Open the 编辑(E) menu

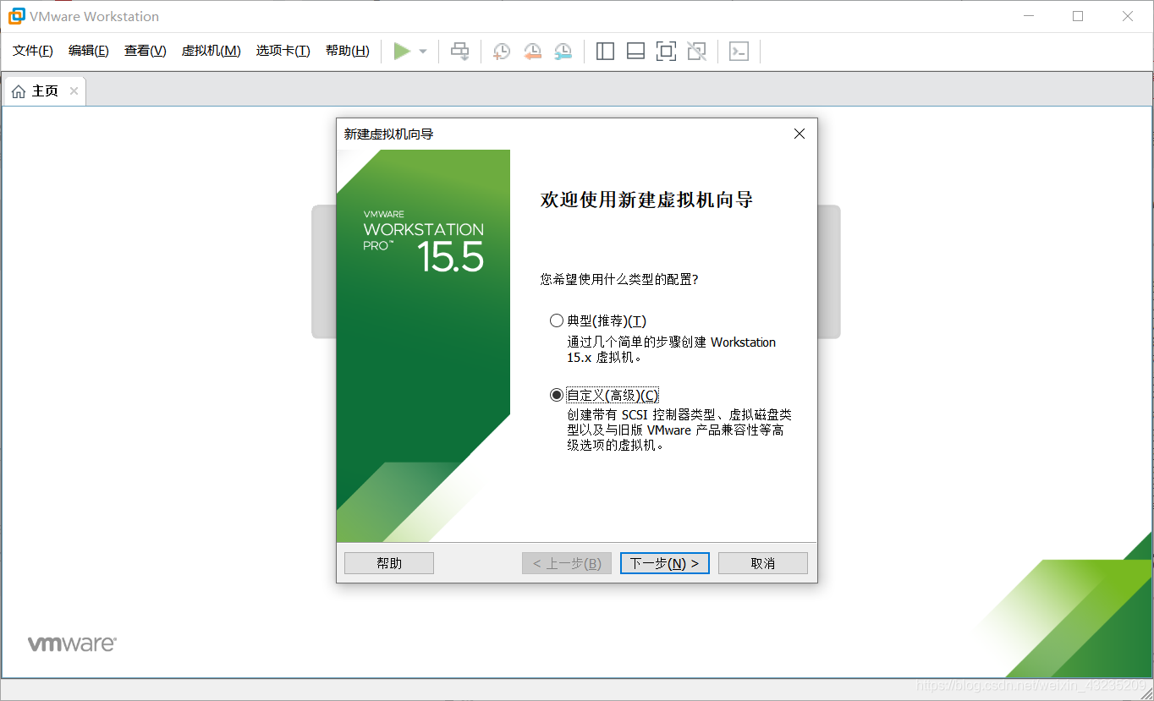pos(89,51)
